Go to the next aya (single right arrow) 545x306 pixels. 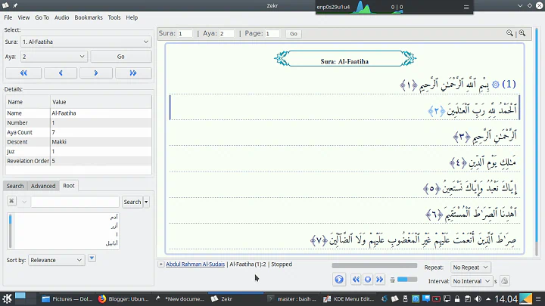(x=96, y=73)
